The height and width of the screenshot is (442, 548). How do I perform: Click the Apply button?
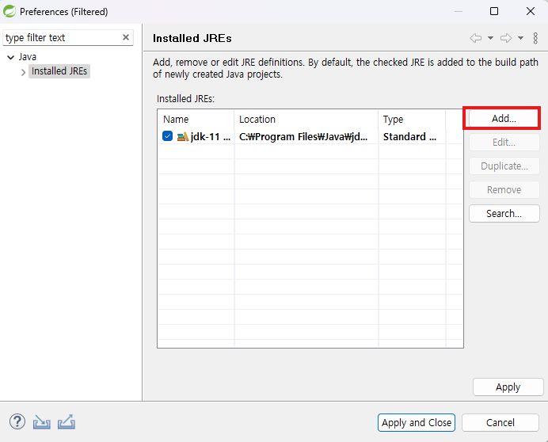click(x=508, y=387)
